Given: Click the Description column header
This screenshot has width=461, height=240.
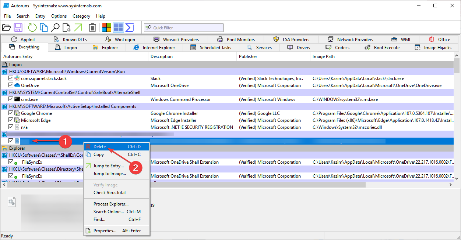Looking at the screenshot, I should click(x=192, y=57).
